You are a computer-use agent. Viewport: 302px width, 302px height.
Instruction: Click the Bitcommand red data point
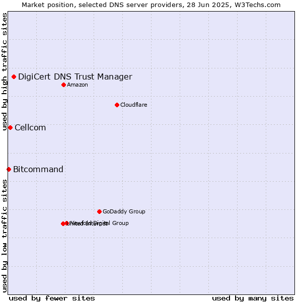(9, 170)
